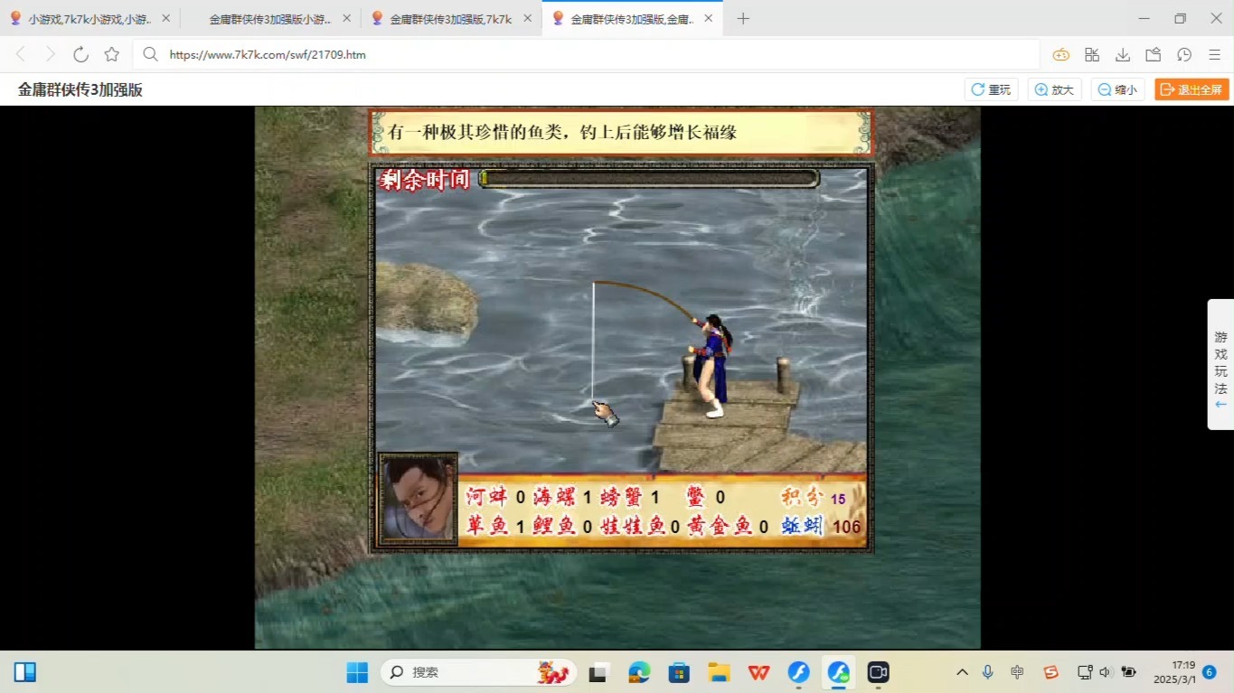Bookmark page with the star icon
The image size is (1234, 693).
pyautogui.click(x=111, y=54)
